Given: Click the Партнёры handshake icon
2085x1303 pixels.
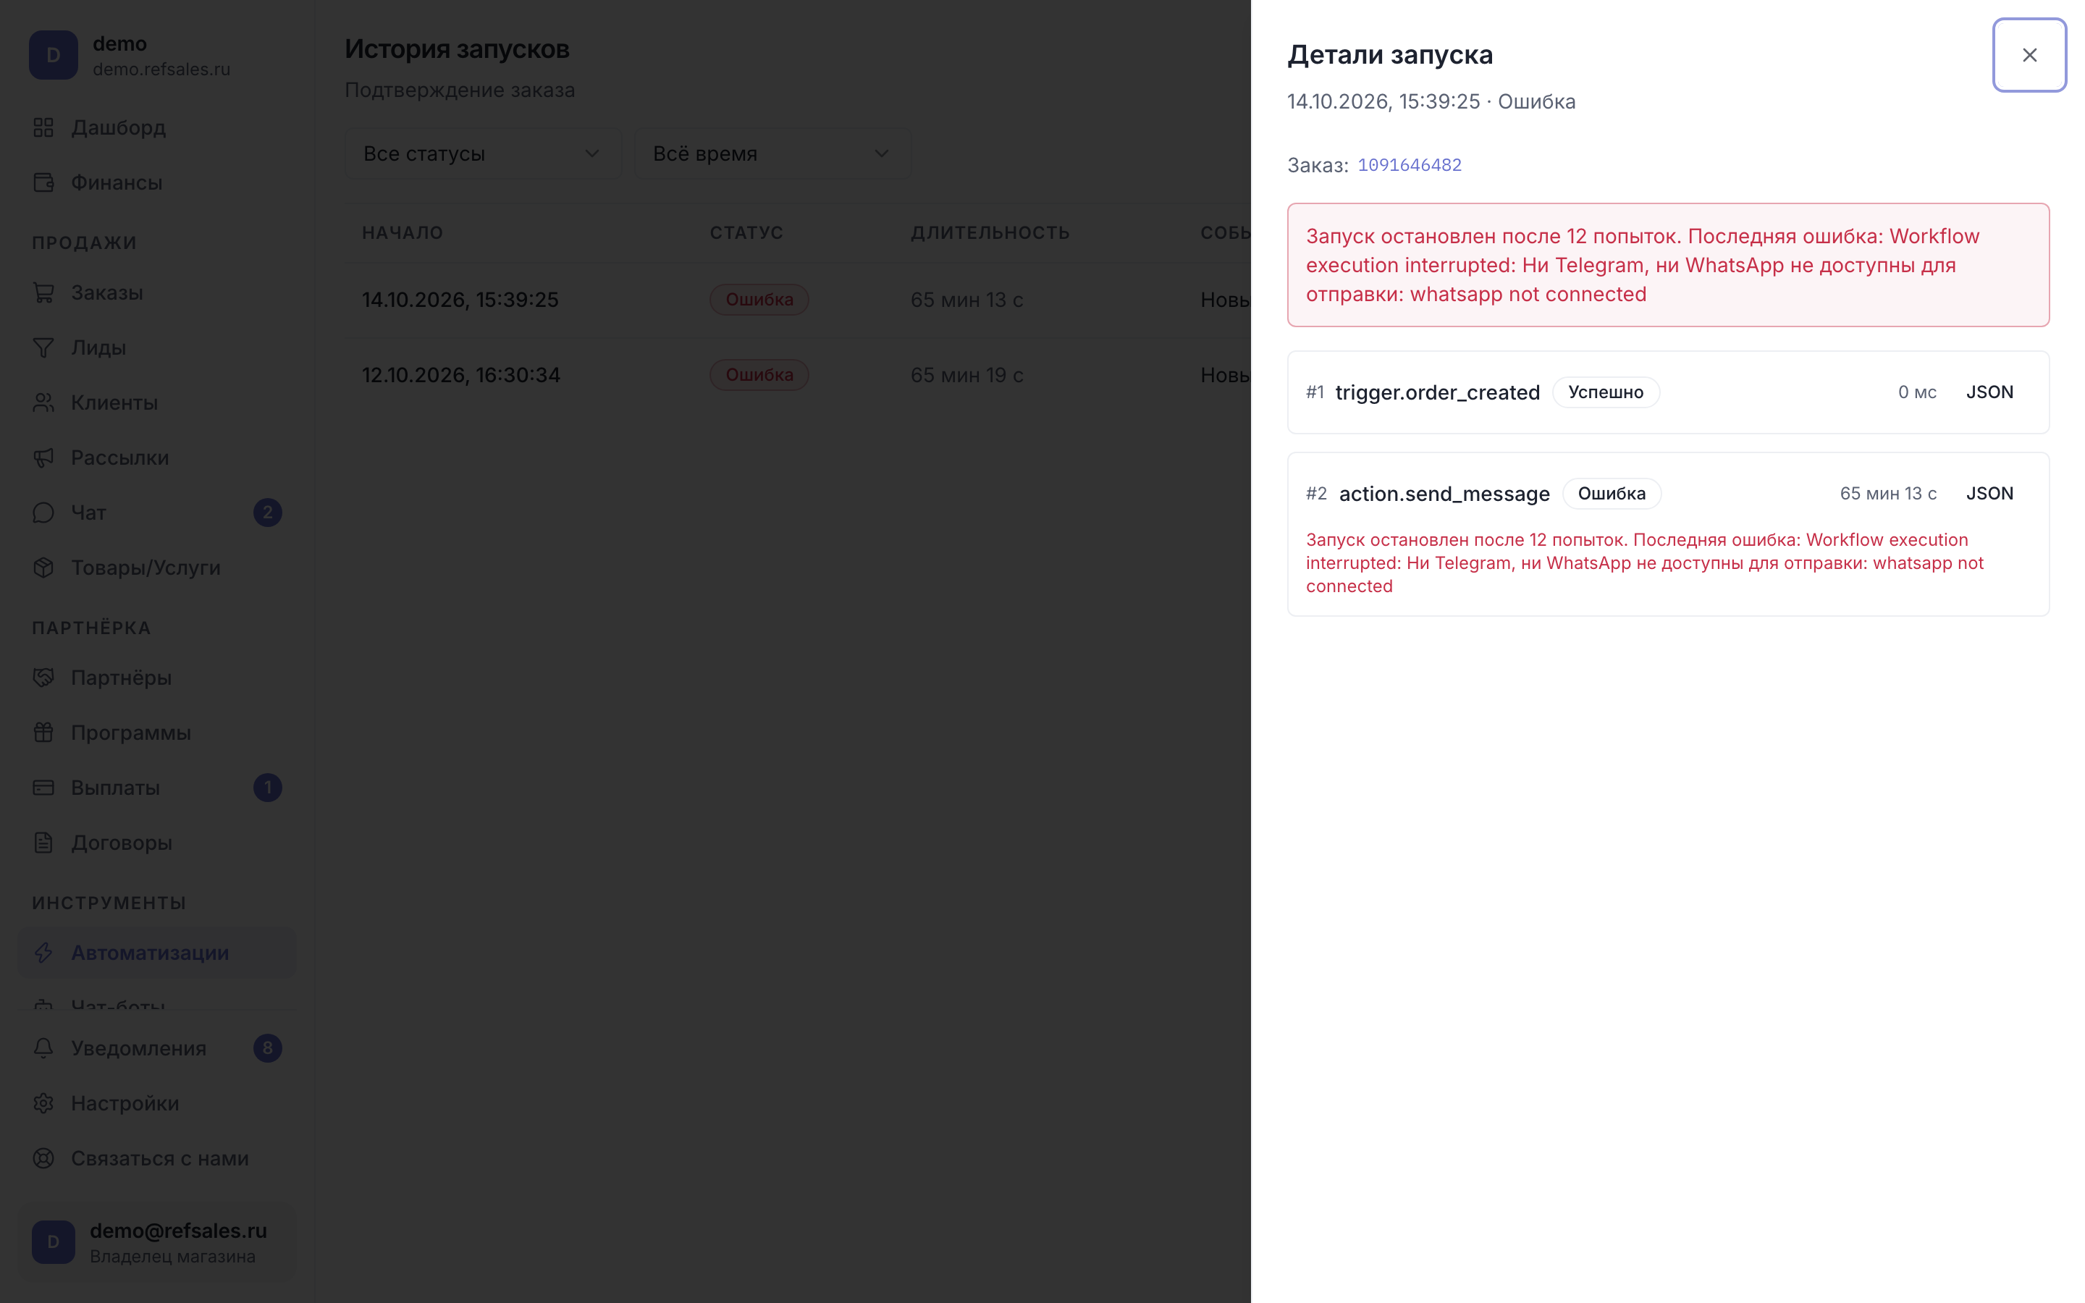Looking at the screenshot, I should [x=43, y=678].
